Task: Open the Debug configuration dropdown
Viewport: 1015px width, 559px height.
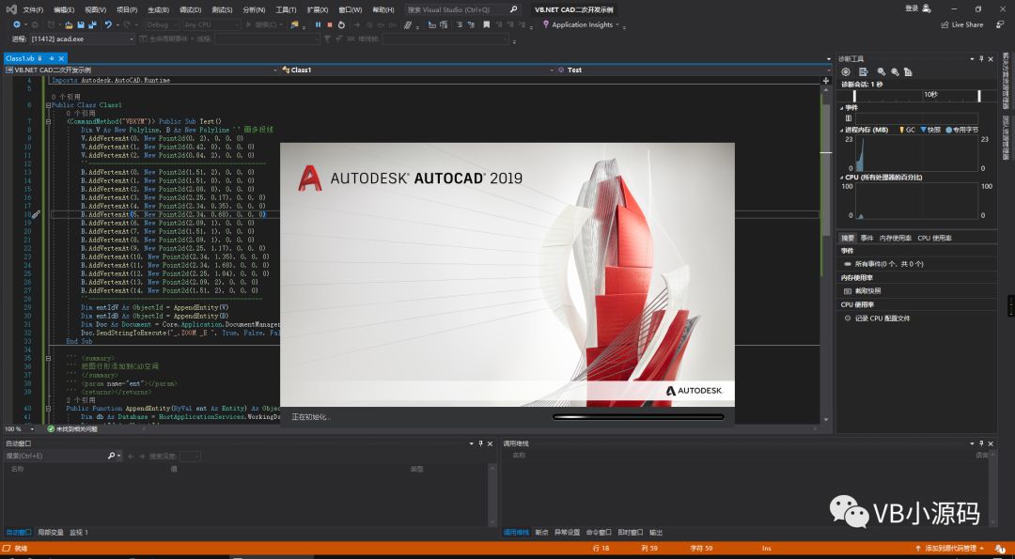Action: tap(162, 24)
